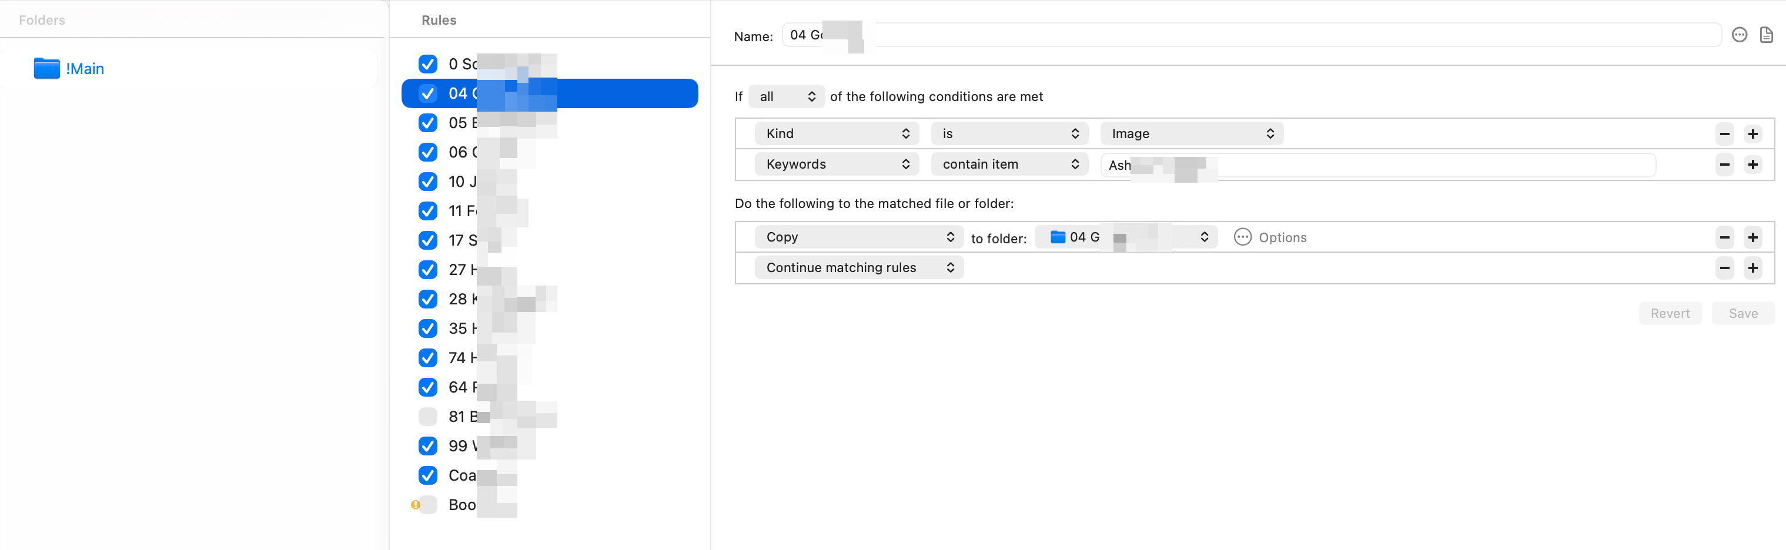Change the 'contain item' operator dropdown
The width and height of the screenshot is (1786, 550).
pos(1009,164)
